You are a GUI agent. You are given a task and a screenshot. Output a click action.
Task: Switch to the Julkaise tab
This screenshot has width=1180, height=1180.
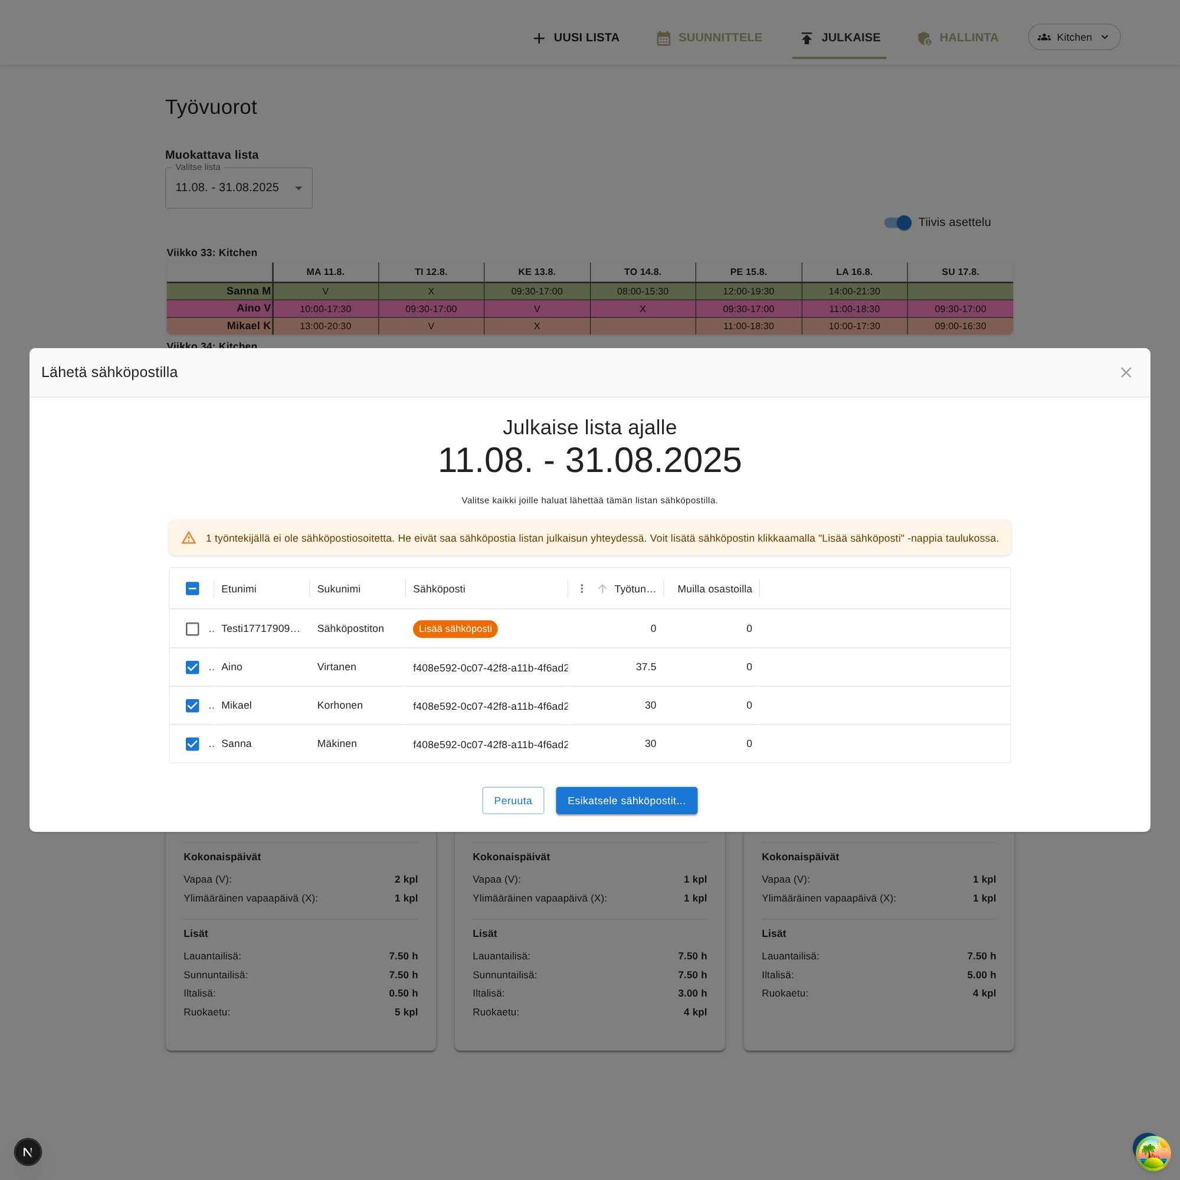pyautogui.click(x=839, y=38)
